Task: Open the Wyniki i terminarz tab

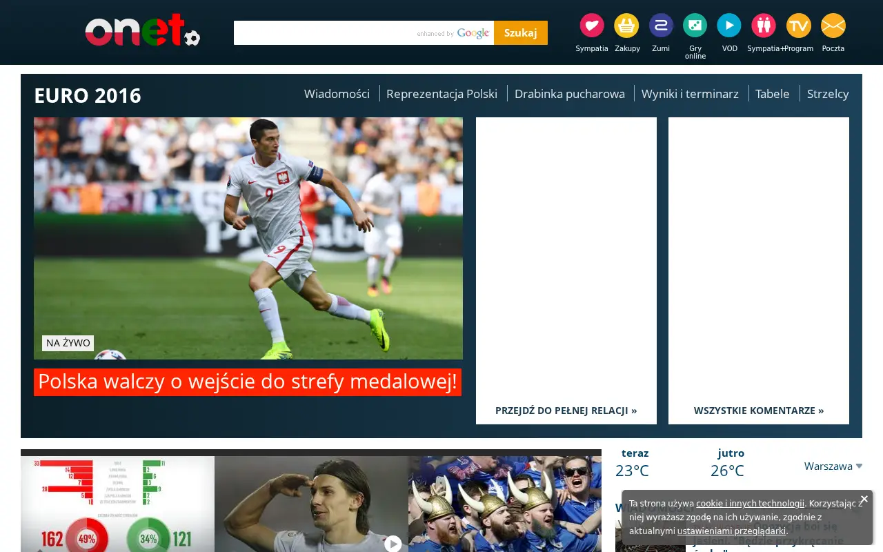Action: click(690, 94)
